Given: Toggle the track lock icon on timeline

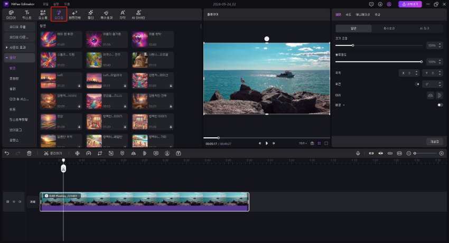Looking at the screenshot, I should tap(7, 202).
